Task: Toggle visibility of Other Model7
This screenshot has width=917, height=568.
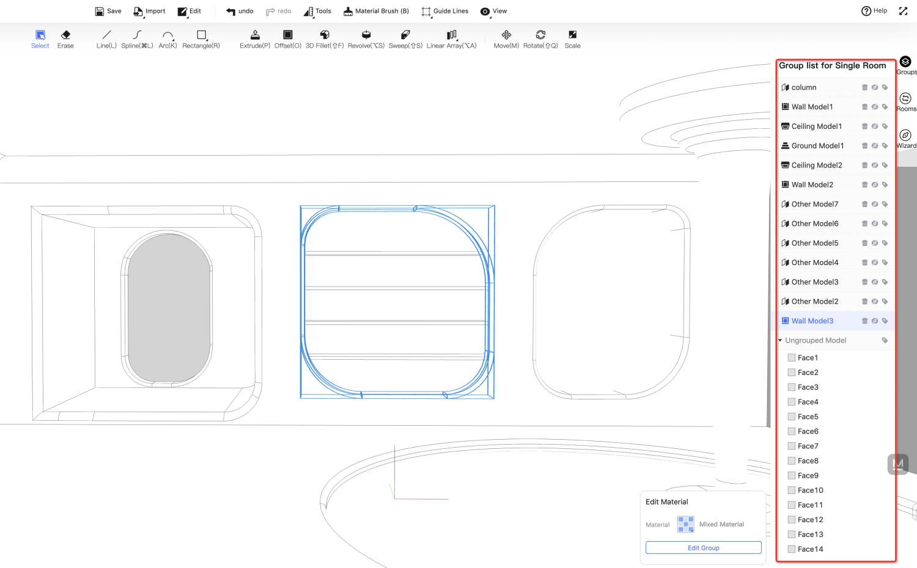Action: [875, 204]
